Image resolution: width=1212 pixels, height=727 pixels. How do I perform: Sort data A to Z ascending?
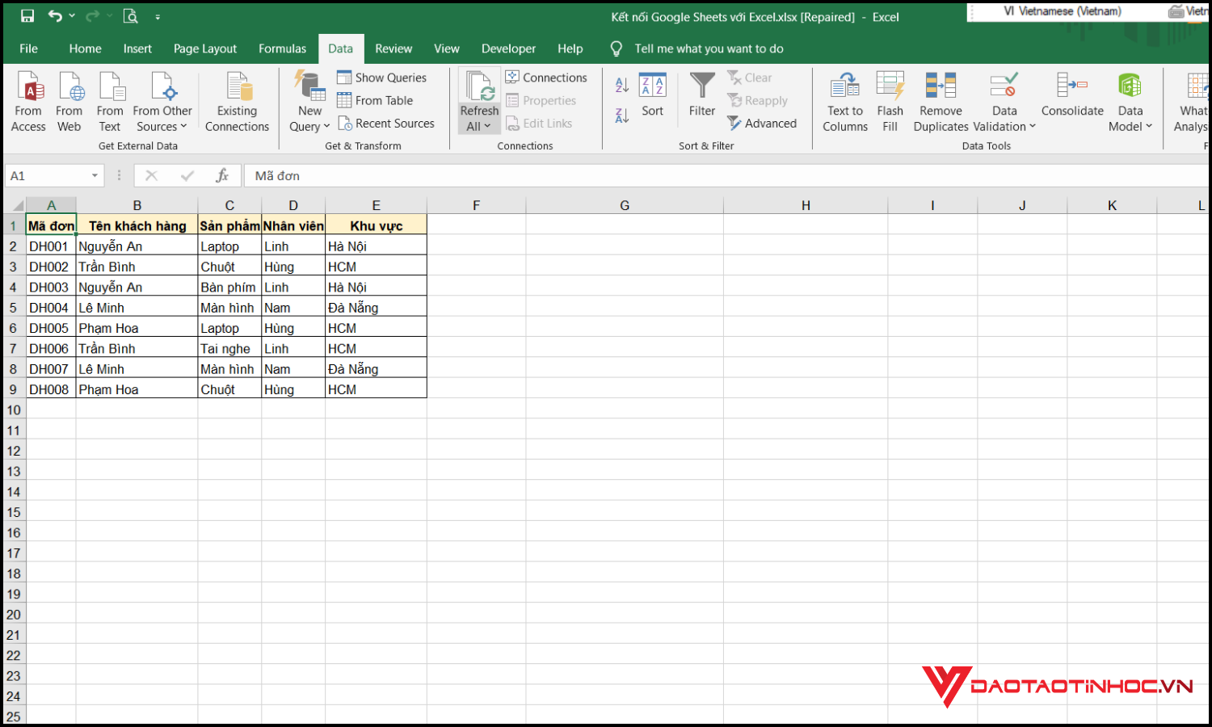(x=621, y=84)
